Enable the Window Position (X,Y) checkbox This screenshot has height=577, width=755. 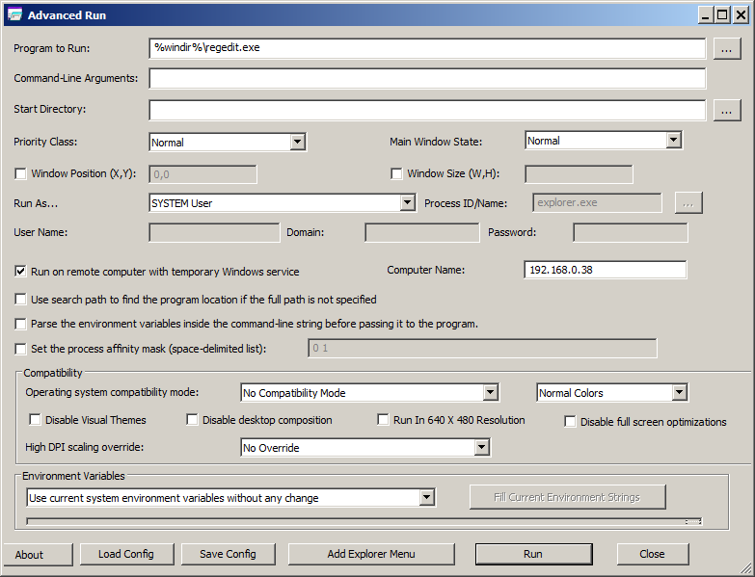tap(20, 173)
